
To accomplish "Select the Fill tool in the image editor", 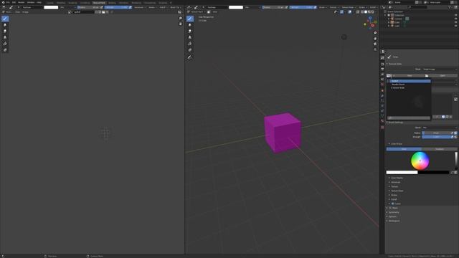I will [5, 44].
